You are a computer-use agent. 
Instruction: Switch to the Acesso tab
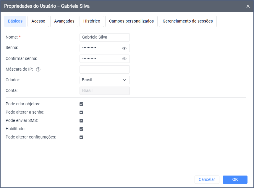pos(38,21)
